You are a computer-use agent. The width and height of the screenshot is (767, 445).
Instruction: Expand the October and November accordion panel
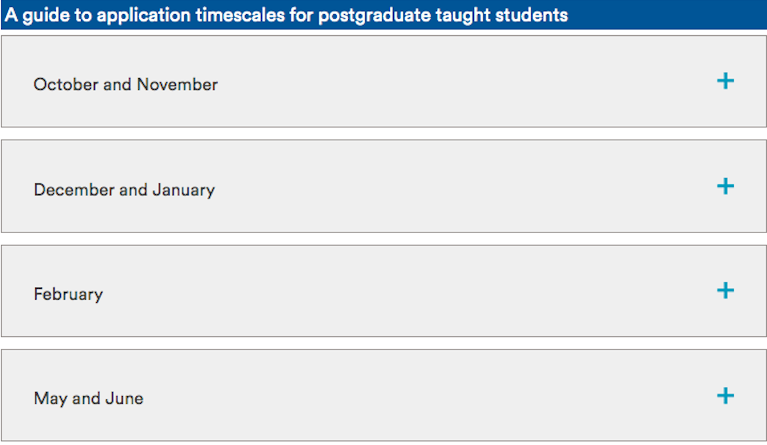point(384,82)
